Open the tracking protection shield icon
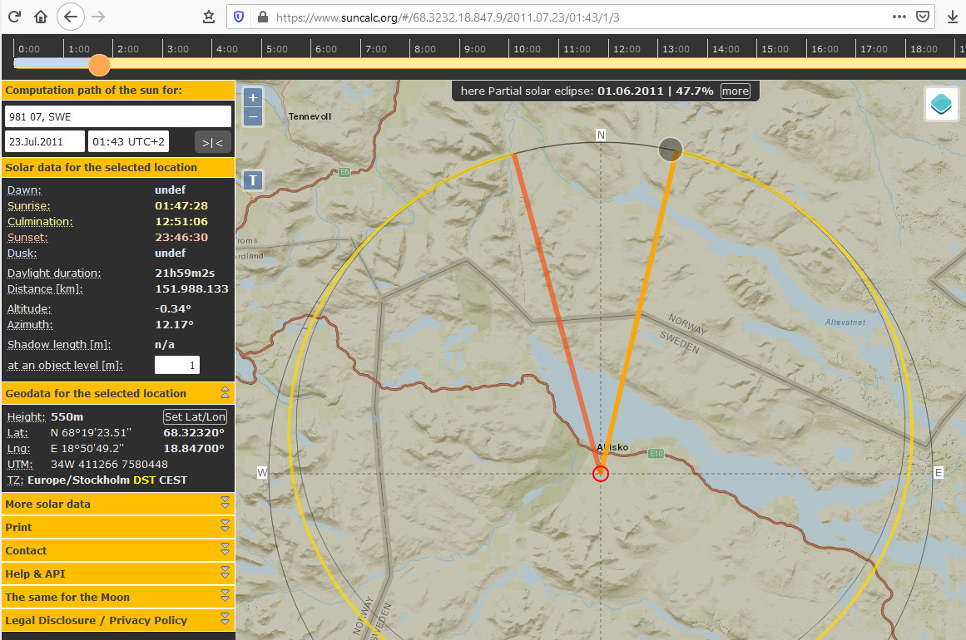The width and height of the screenshot is (966, 640). (239, 17)
